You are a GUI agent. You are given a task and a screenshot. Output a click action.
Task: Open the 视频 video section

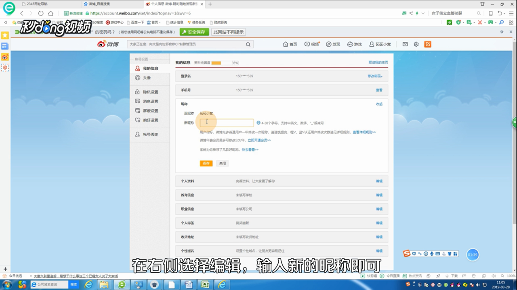(x=311, y=44)
